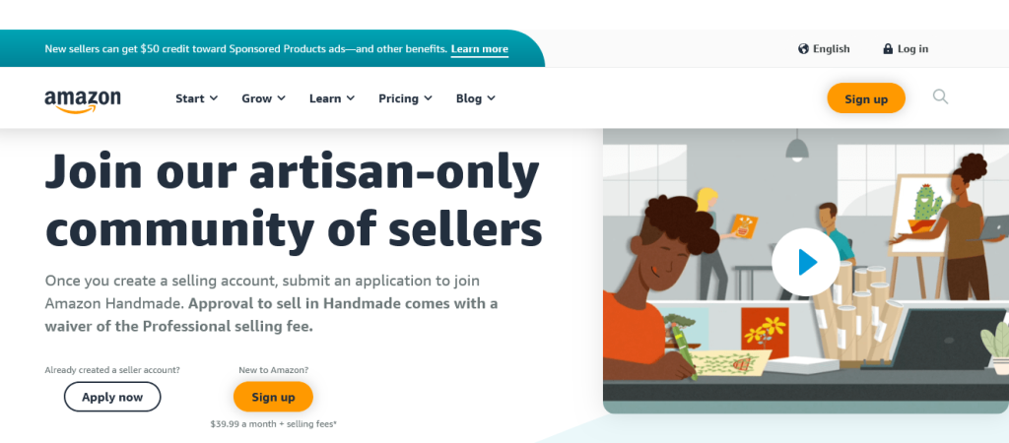The height and width of the screenshot is (443, 1009).
Task: Expand the Learn dropdown arrow
Action: (x=350, y=98)
